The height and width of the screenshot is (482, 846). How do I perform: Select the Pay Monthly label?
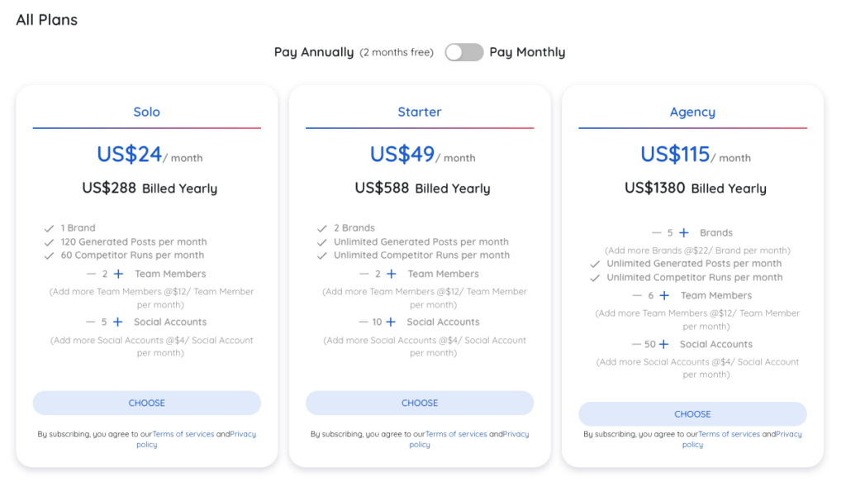click(x=527, y=52)
